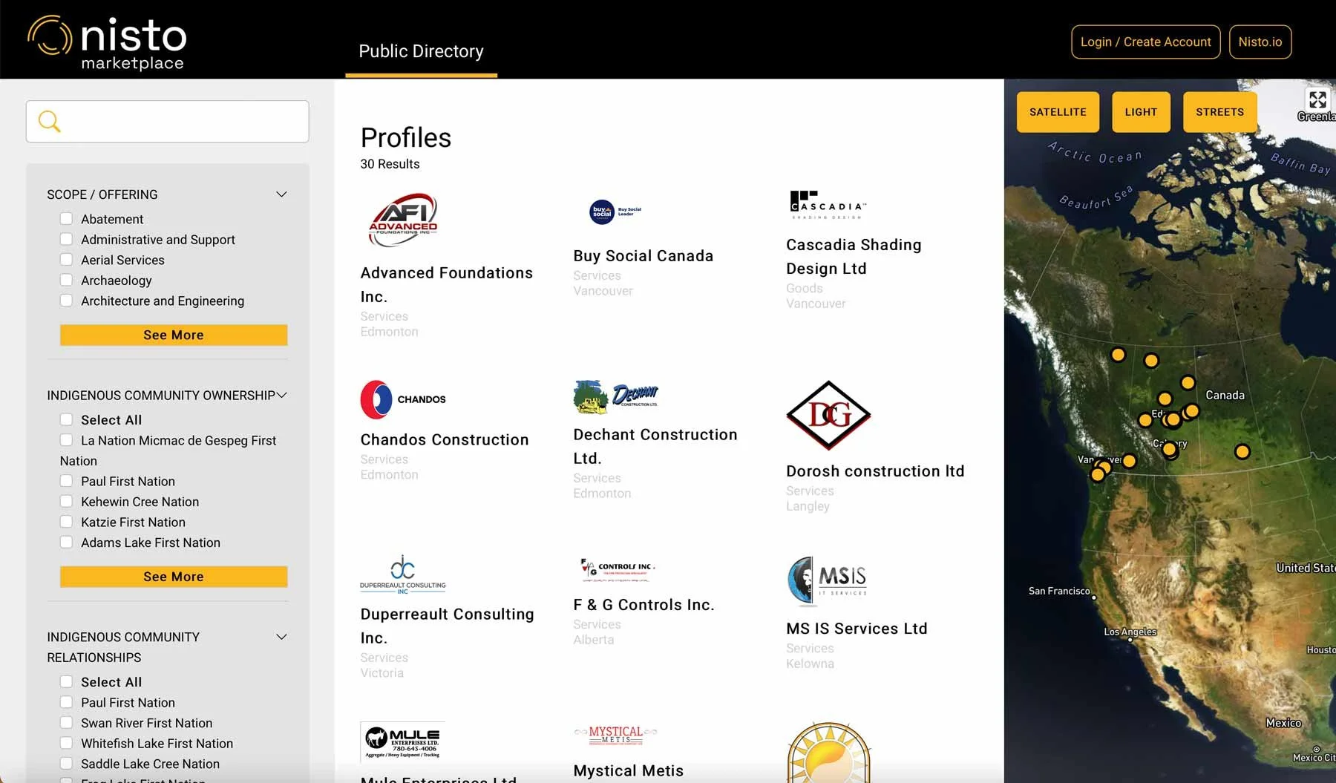The image size is (1336, 783).
Task: Check La Nation Micmac de Gespeg checkbox
Action: pyautogui.click(x=66, y=440)
